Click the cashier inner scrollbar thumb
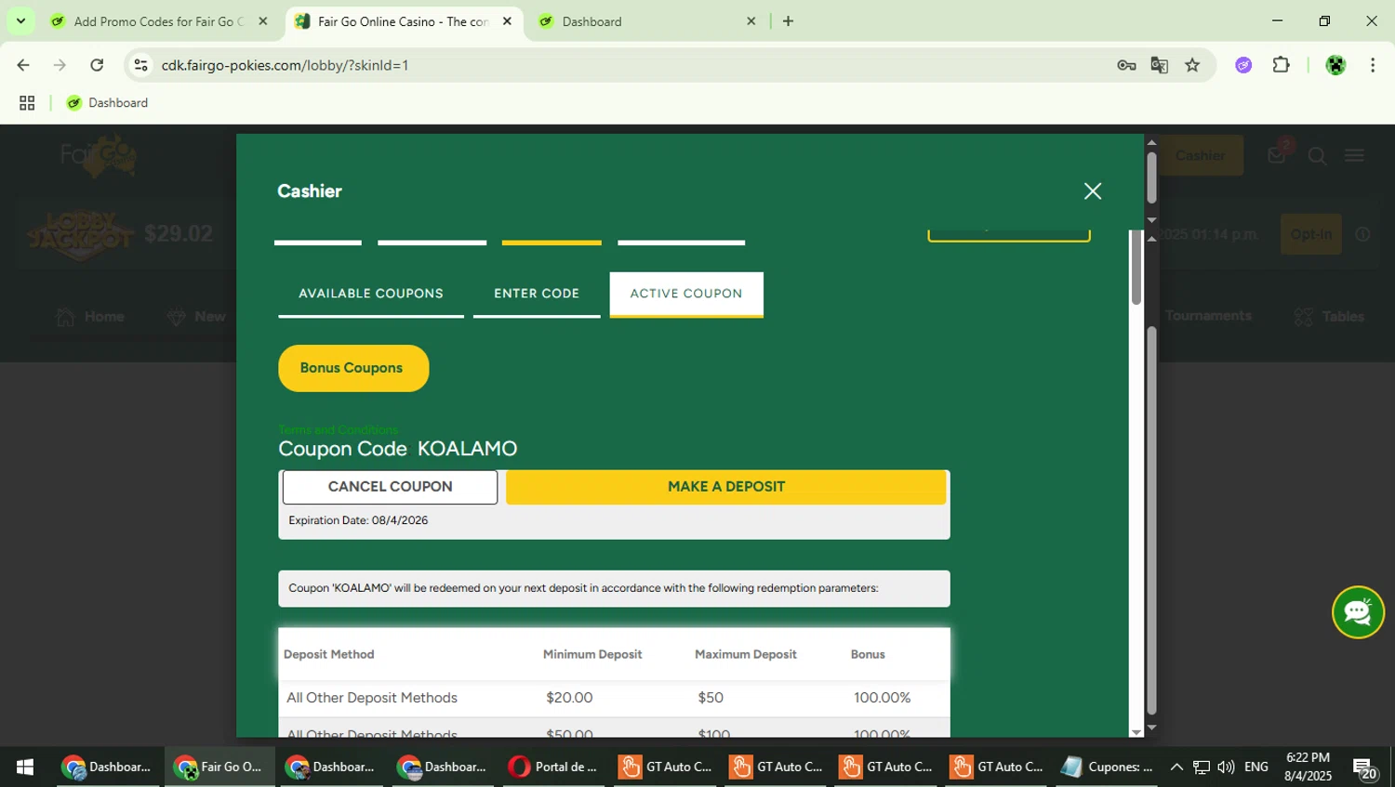This screenshot has height=787, width=1395. click(x=1136, y=266)
